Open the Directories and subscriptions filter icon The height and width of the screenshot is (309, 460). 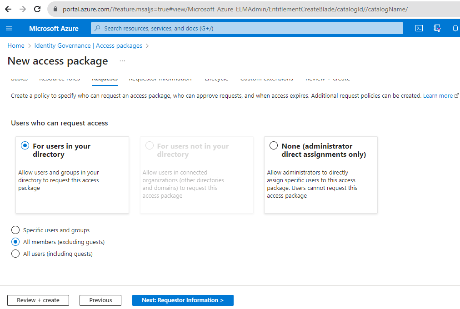pyautogui.click(x=437, y=28)
